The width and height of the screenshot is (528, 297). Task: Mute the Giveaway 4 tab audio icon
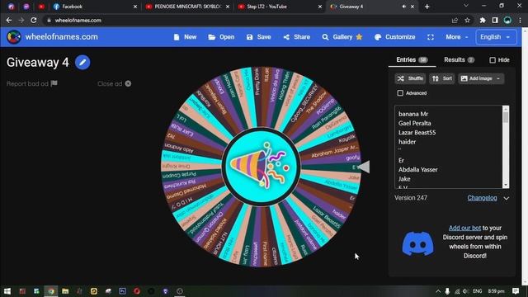pyautogui.click(x=403, y=7)
